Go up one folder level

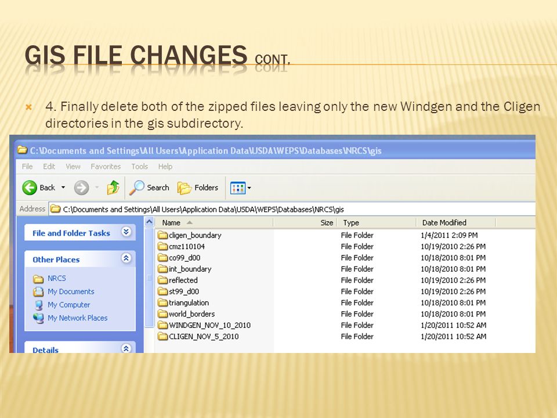pos(113,188)
